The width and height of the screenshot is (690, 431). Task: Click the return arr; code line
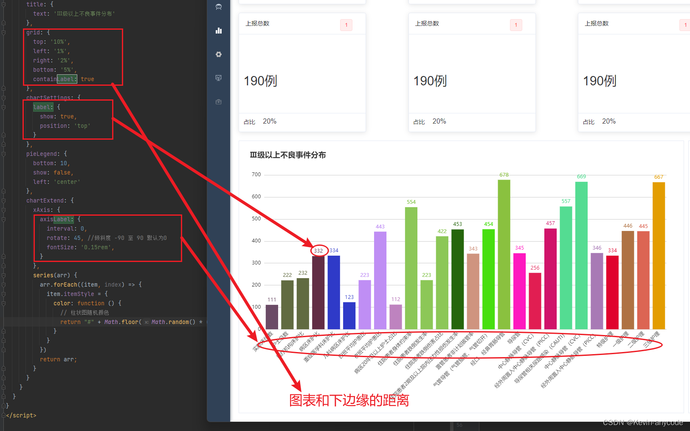tap(58, 359)
